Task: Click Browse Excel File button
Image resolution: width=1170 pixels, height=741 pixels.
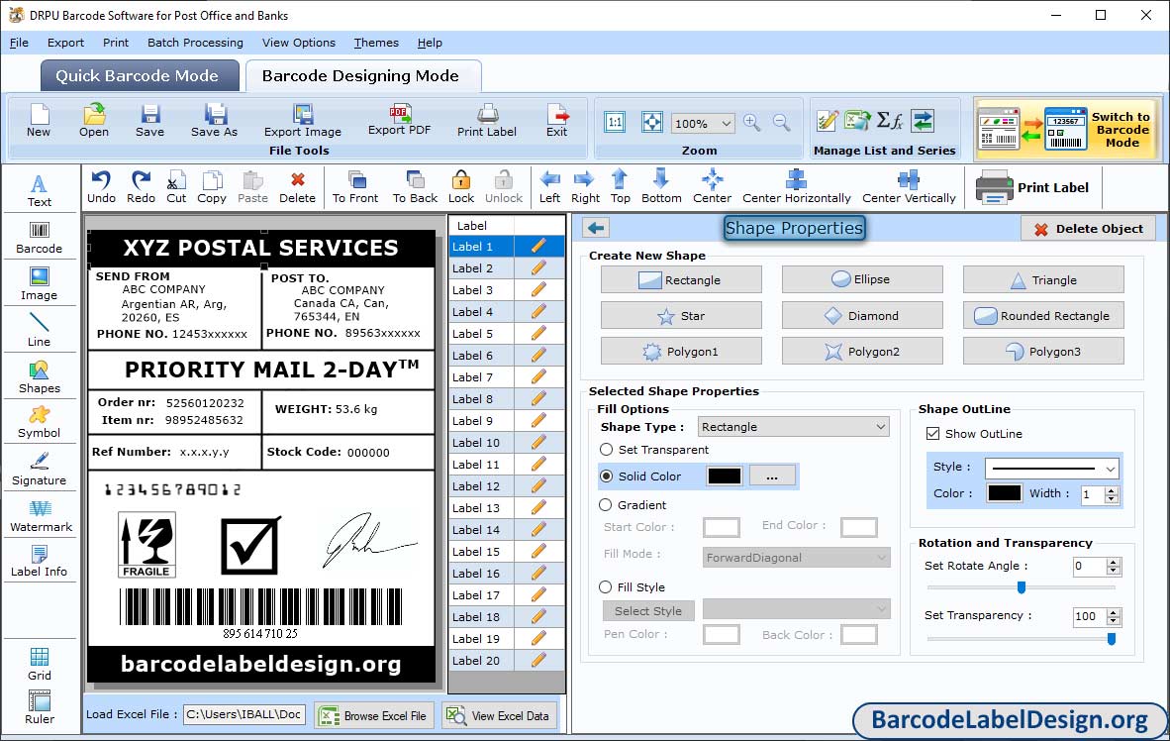Action: click(x=374, y=715)
